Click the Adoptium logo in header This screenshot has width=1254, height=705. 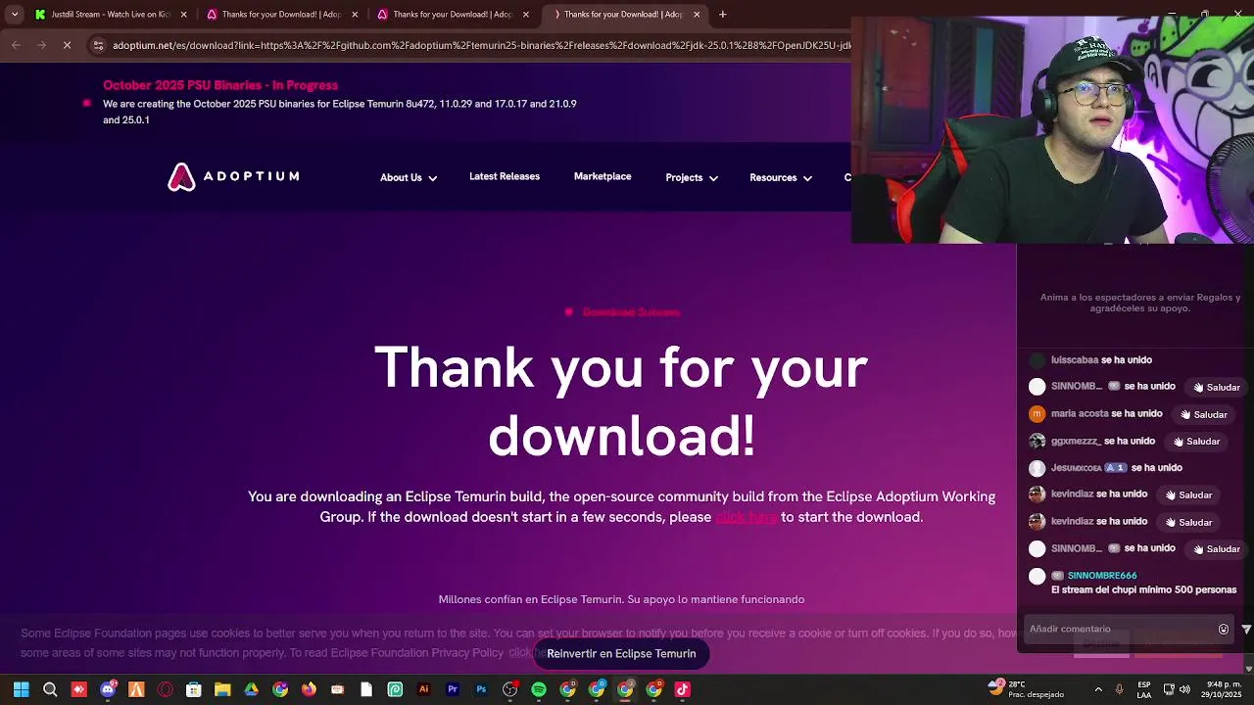click(x=233, y=176)
